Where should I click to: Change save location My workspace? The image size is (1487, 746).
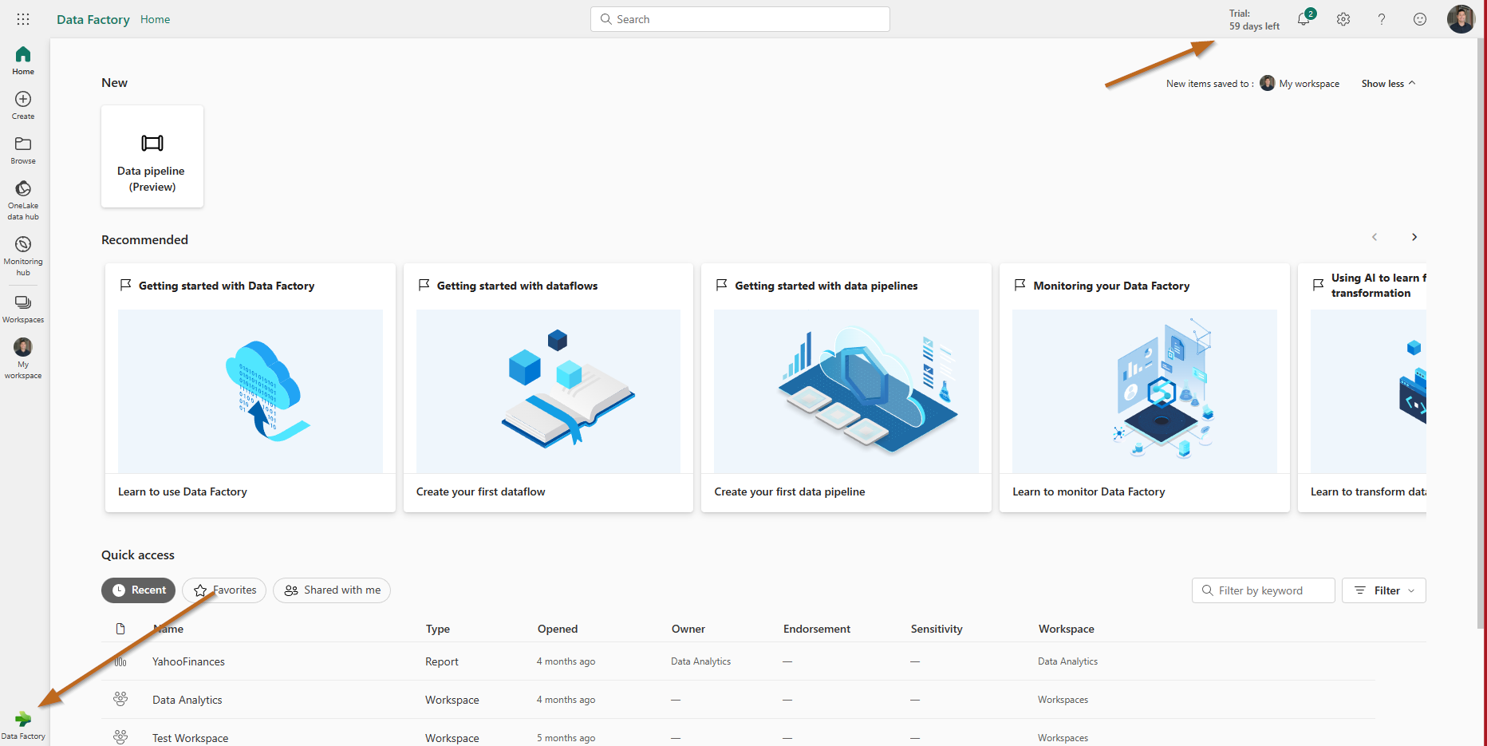[1300, 84]
